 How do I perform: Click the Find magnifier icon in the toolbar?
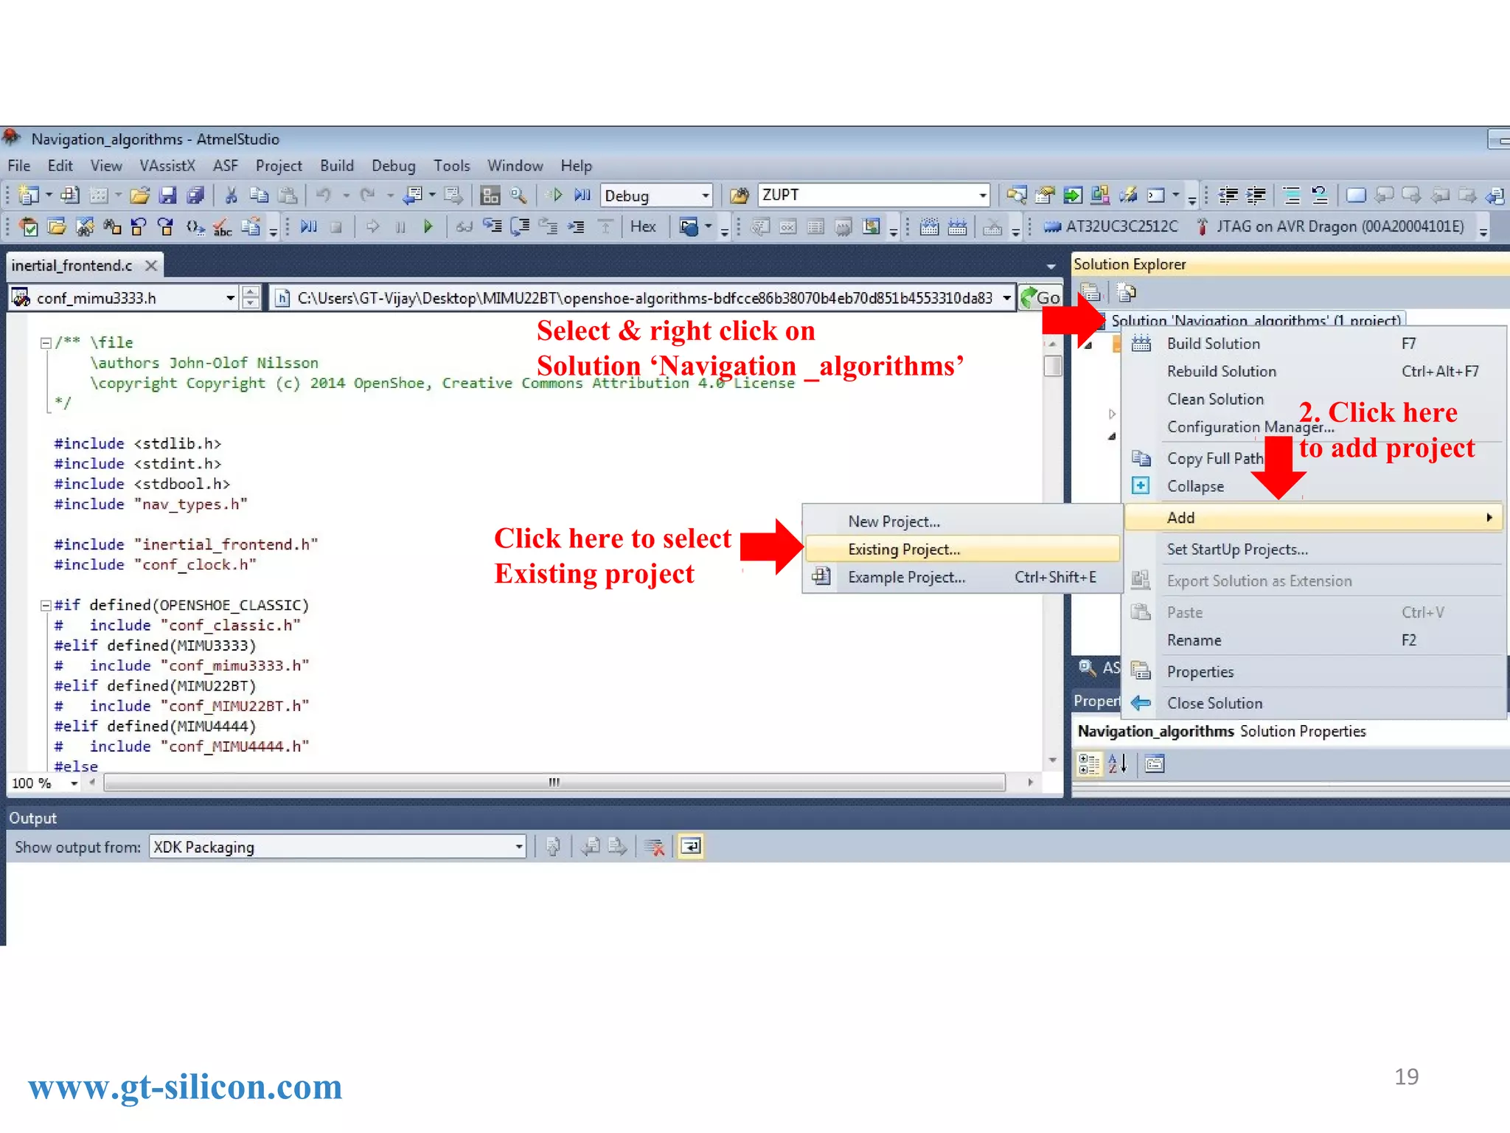pyautogui.click(x=518, y=195)
